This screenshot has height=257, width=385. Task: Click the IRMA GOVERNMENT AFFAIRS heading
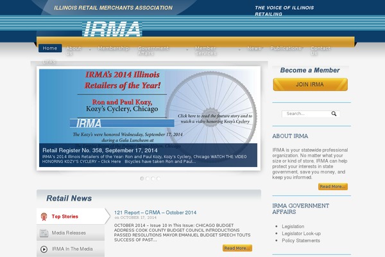(x=300, y=209)
